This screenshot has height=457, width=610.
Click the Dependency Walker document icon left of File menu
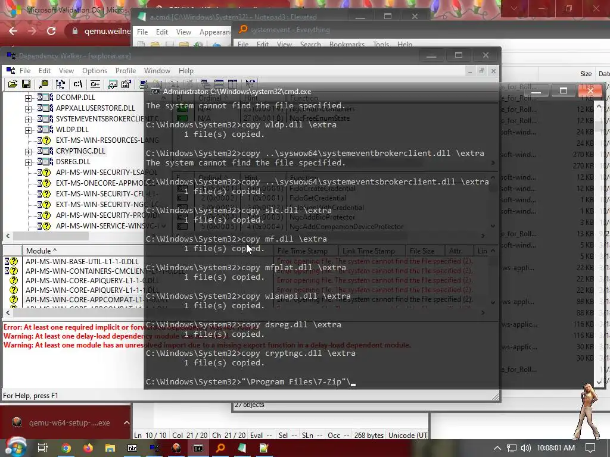click(11, 70)
